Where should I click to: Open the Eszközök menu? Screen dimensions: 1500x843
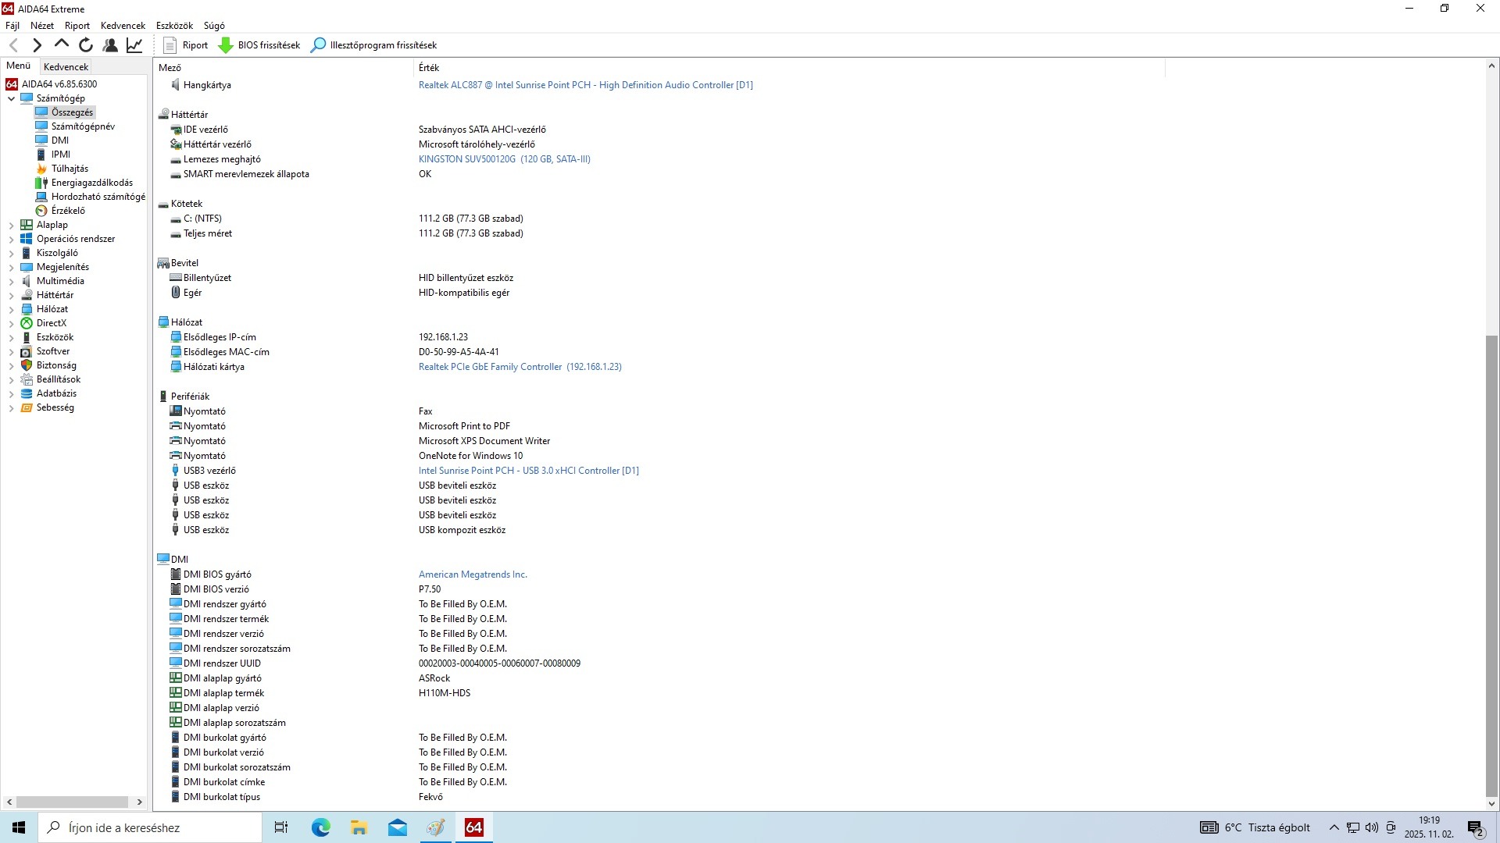pyautogui.click(x=174, y=26)
